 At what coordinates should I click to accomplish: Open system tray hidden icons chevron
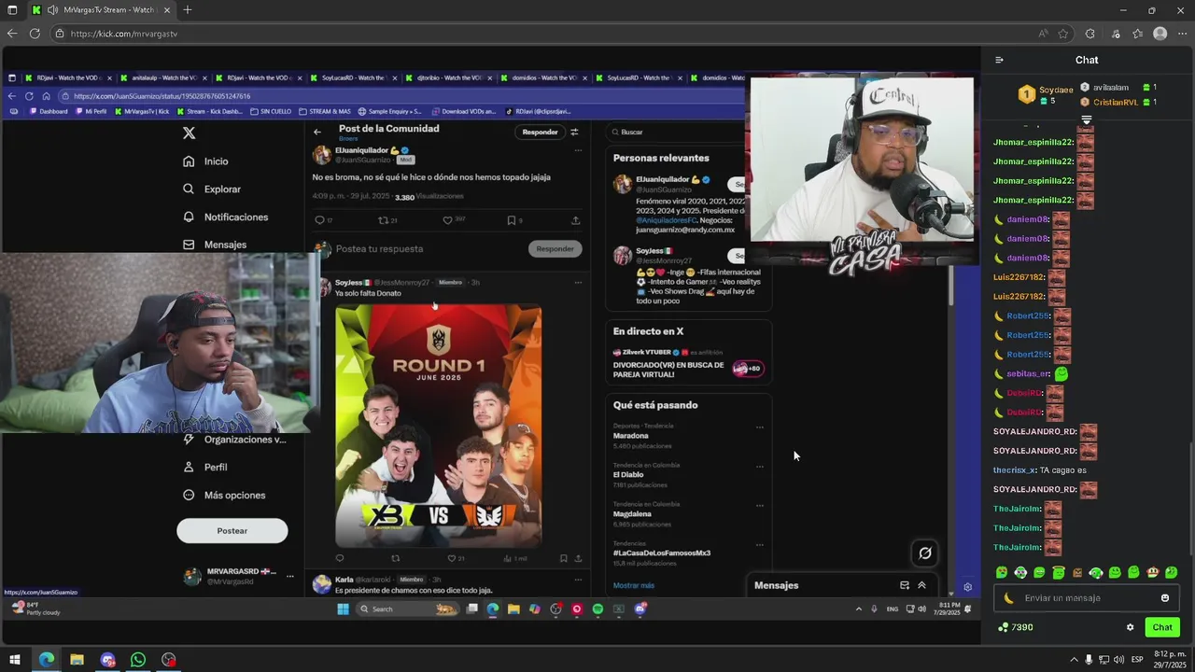(x=1074, y=660)
